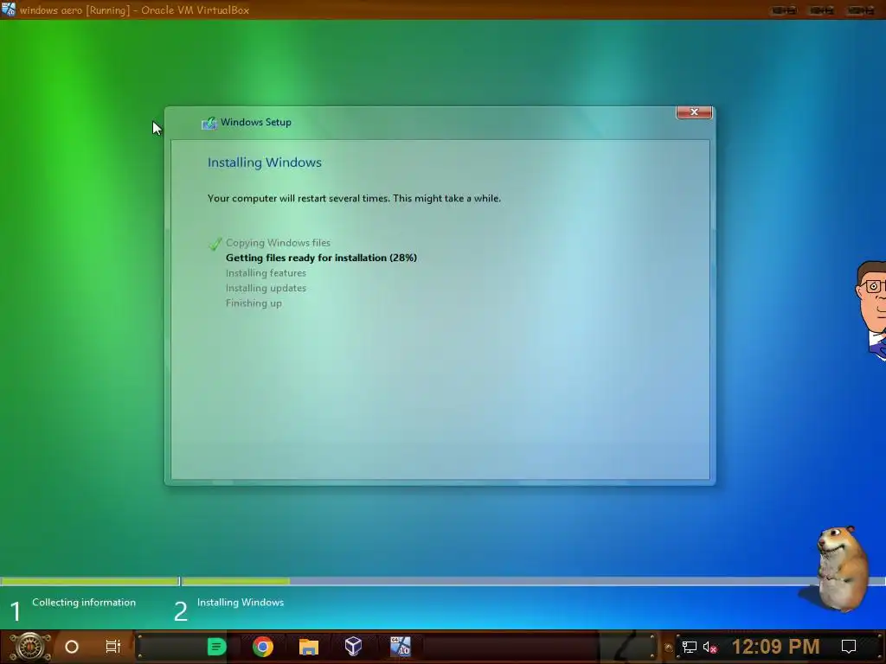Open File Explorer from the taskbar
886x664 pixels.
click(309, 647)
